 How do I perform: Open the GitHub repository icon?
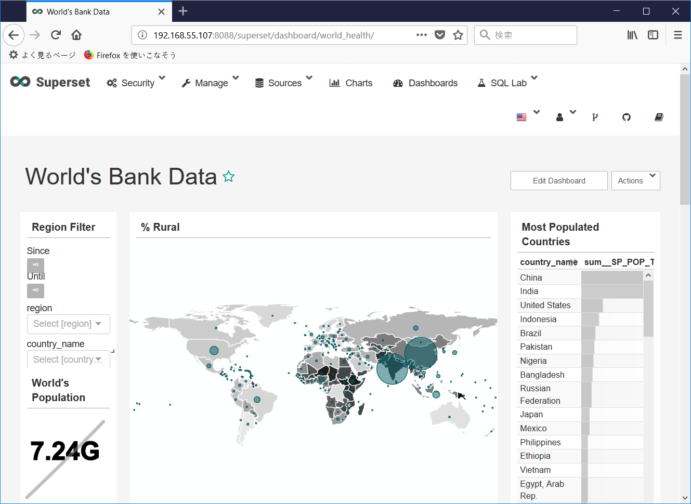626,117
